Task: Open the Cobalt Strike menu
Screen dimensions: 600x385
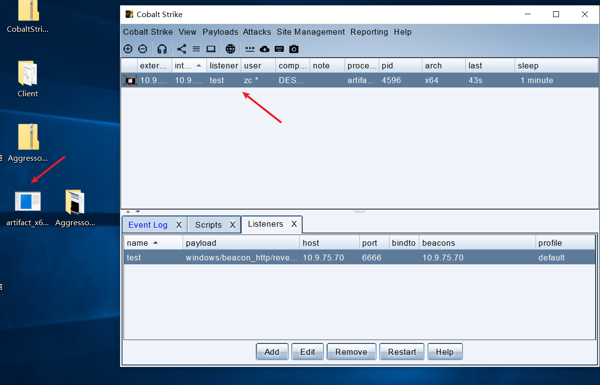Action: click(148, 32)
